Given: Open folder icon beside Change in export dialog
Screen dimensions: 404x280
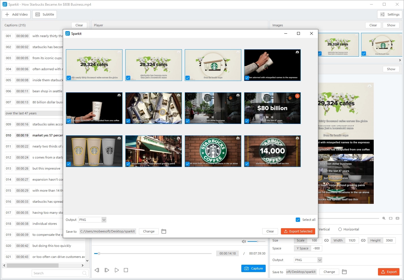Looking at the screenshot, I should 164,231.
